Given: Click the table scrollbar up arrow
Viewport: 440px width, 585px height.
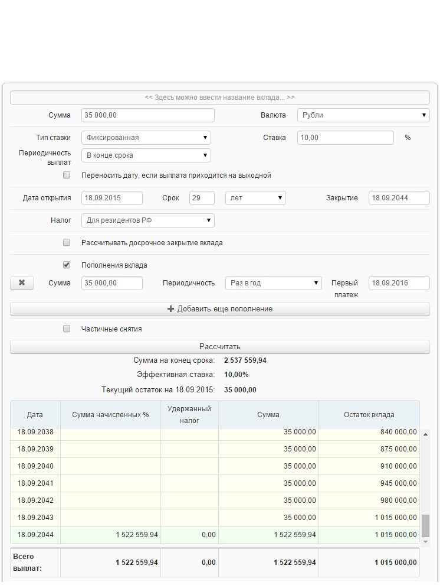Looking at the screenshot, I should pos(425,434).
